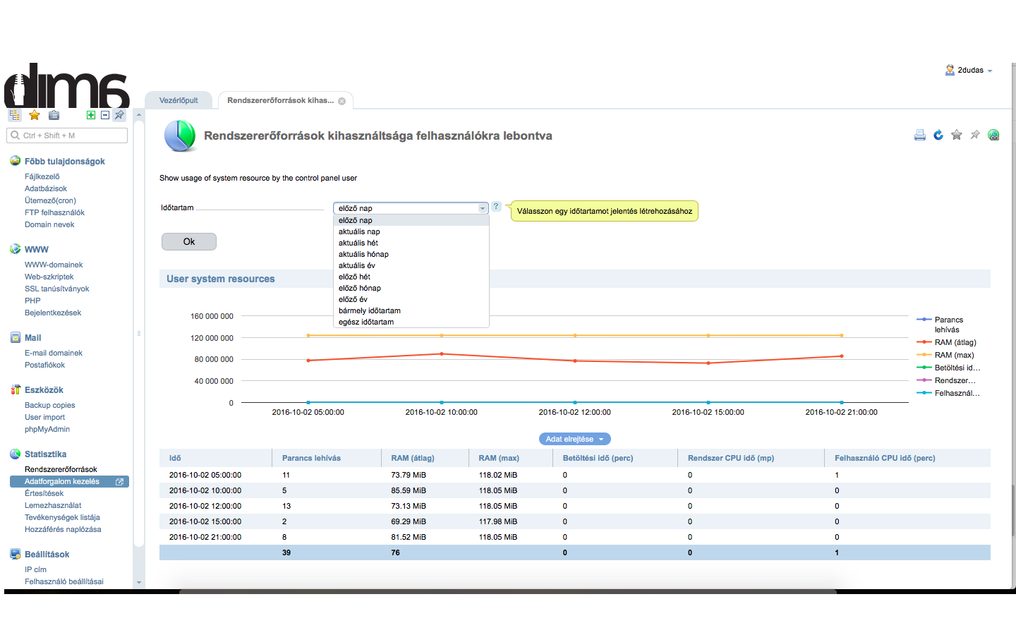Collapse the data table with Adat elrejtése
Viewport: 1016px width, 635px height.
point(574,439)
